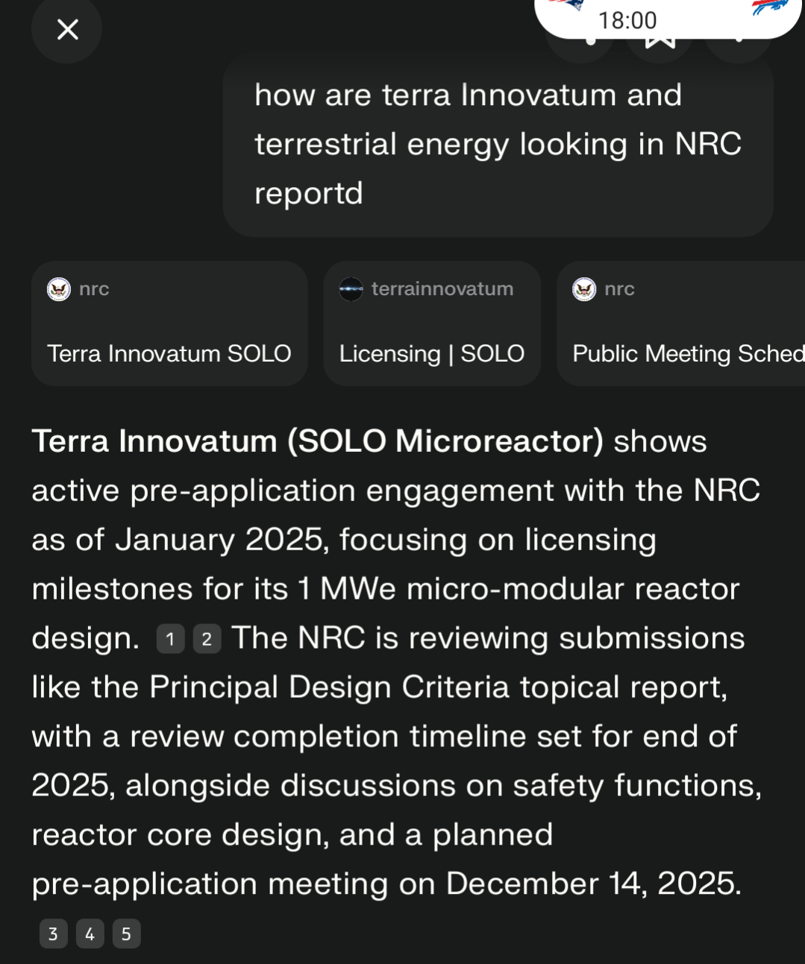Click bold heading Terra Innovatum (SOLO Microreactor)
805x964 pixels.
(317, 441)
